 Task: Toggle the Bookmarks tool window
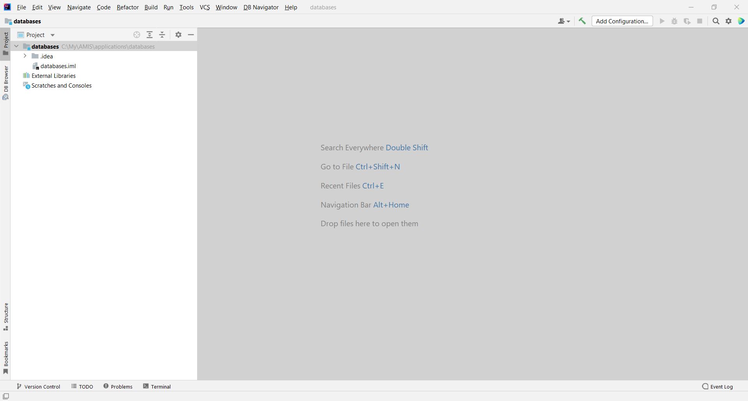[x=5, y=358]
